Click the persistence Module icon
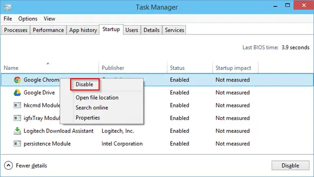Viewport: 314px width, 177px height. 17,144
